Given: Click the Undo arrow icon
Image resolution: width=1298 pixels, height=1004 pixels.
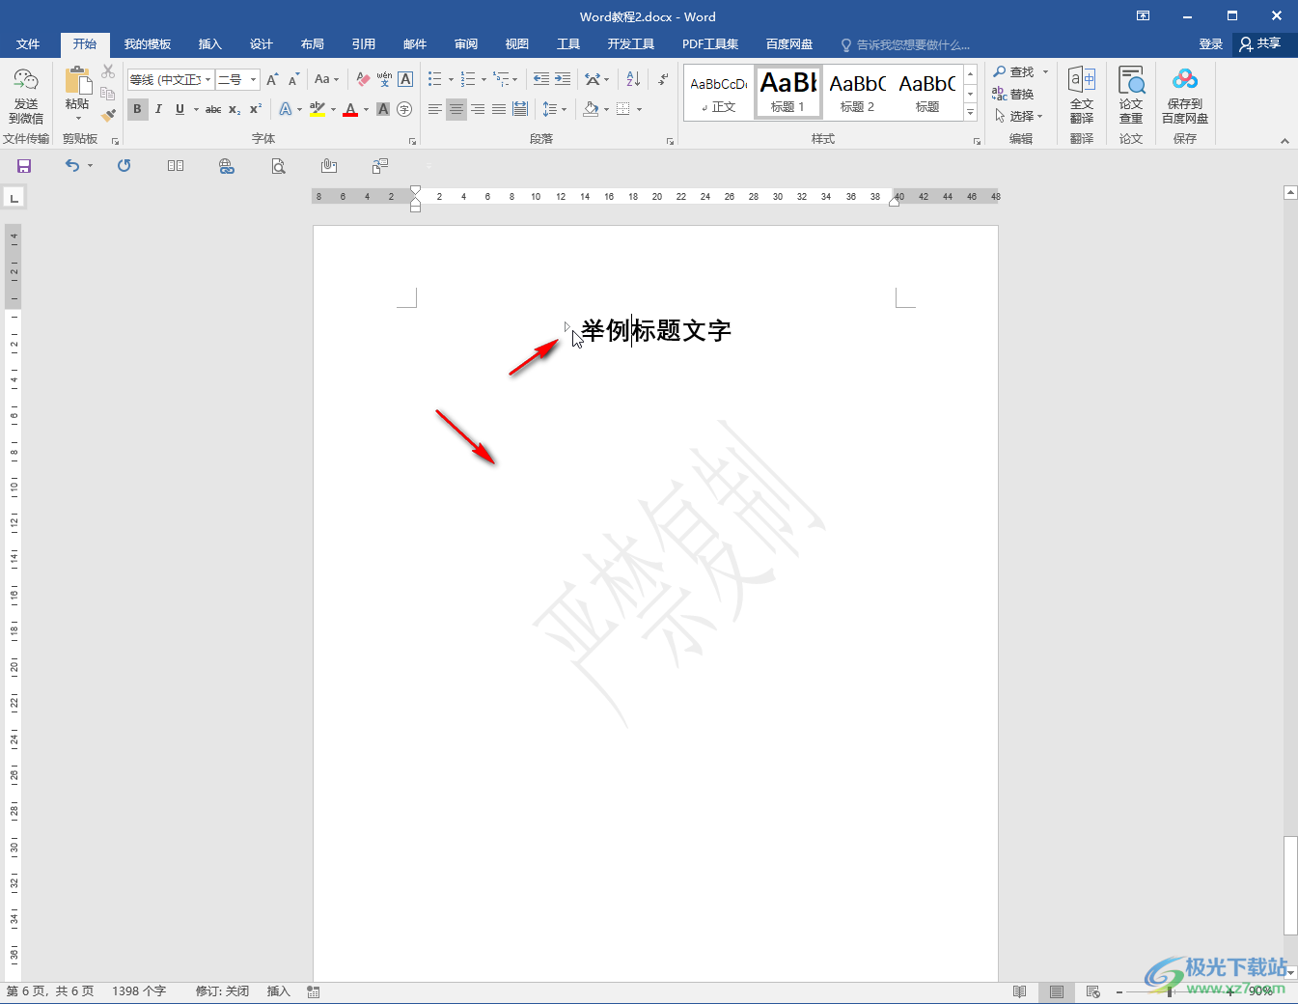Looking at the screenshot, I should pos(72,166).
